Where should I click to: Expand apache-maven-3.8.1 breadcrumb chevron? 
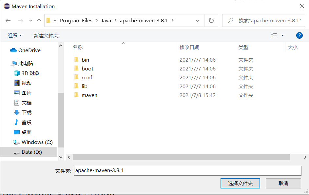[x=173, y=20]
